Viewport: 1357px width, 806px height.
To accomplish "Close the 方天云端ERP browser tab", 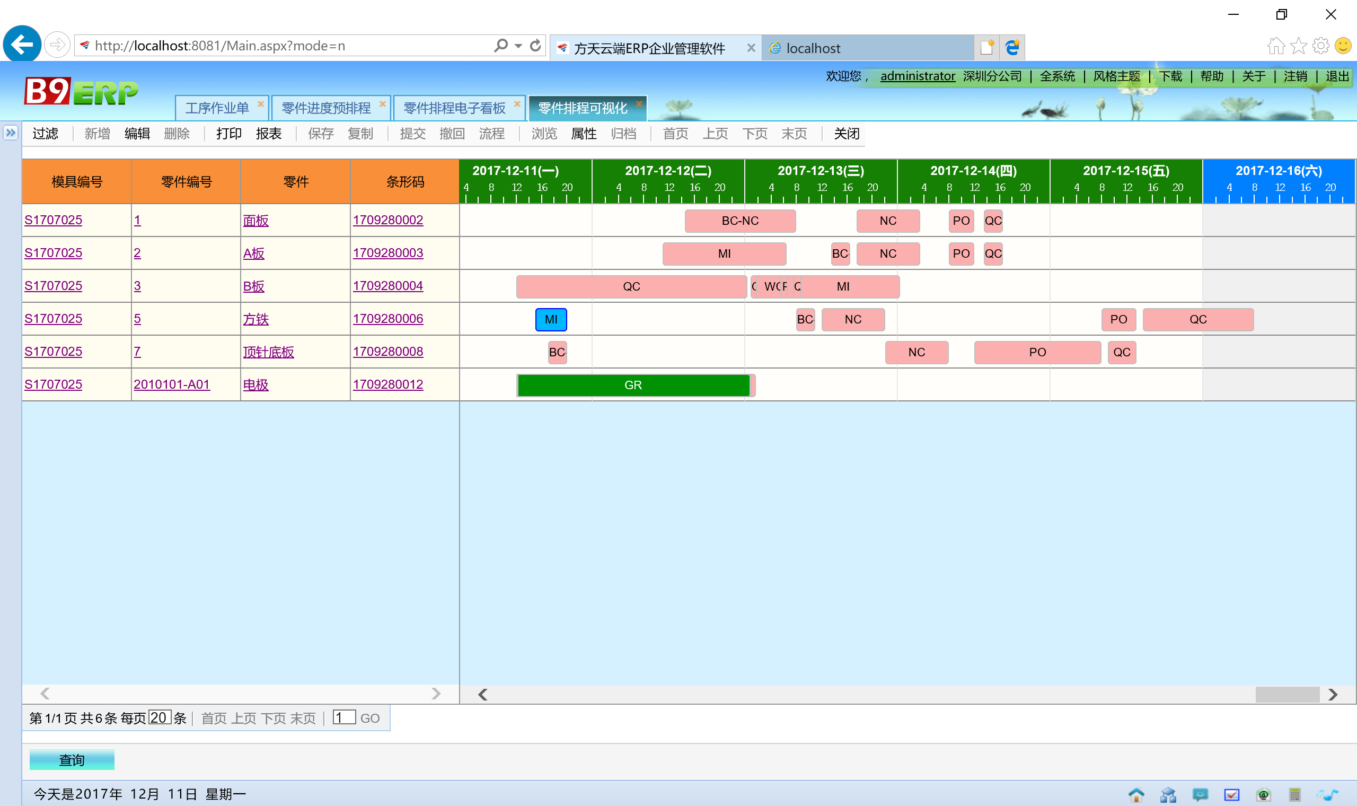I will [751, 48].
